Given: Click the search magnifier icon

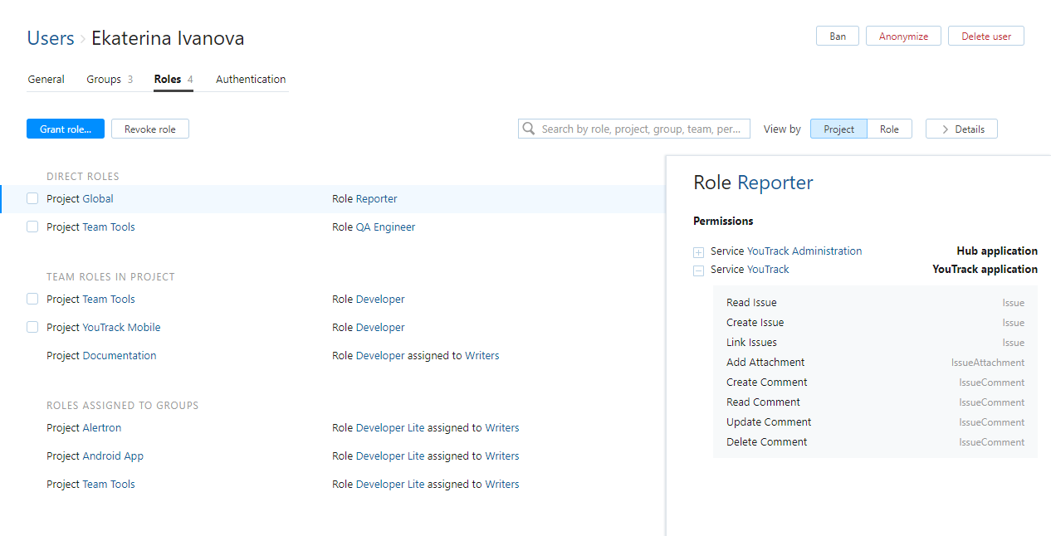Looking at the screenshot, I should click(x=529, y=129).
